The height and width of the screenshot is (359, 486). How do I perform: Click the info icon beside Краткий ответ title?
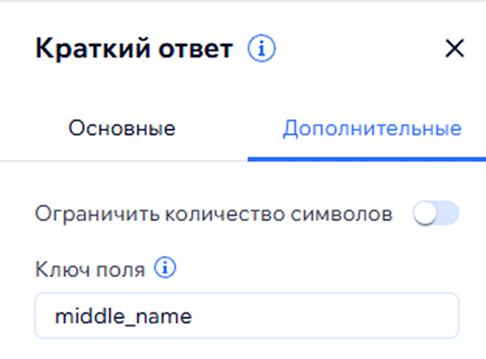pos(262,50)
